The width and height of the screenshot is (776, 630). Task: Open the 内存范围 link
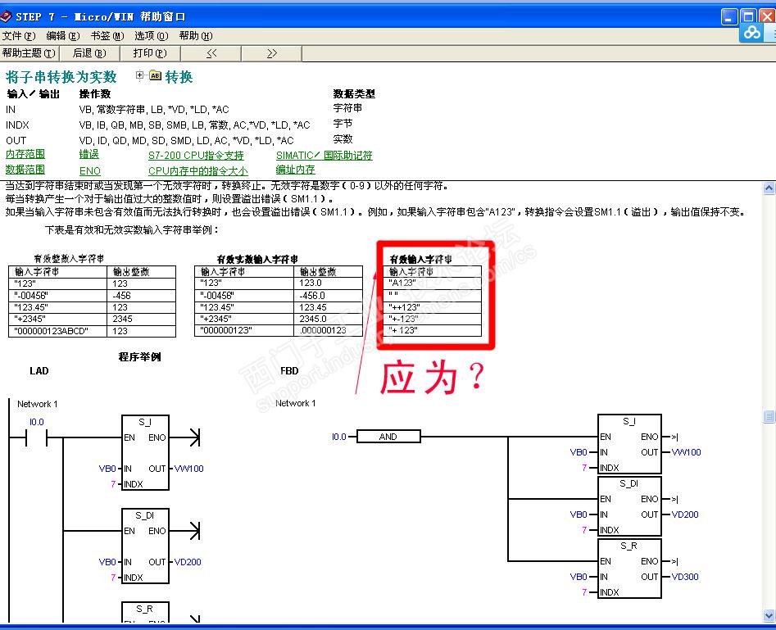[25, 154]
